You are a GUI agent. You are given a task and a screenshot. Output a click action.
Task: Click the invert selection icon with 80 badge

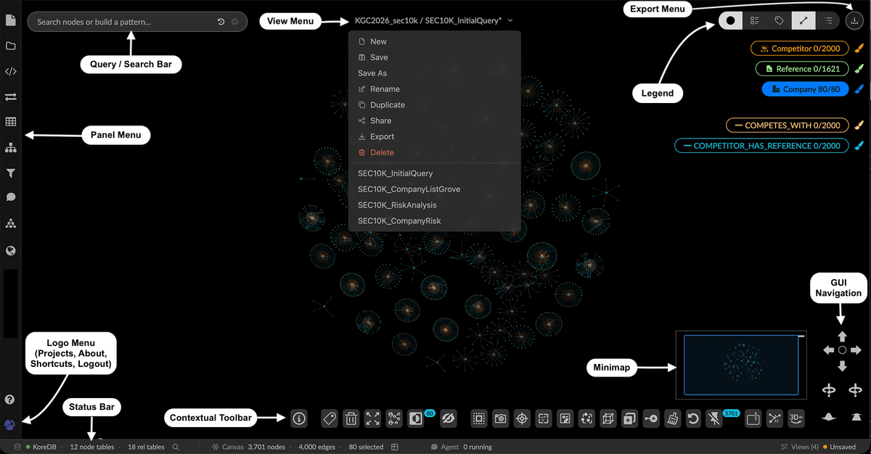click(417, 418)
